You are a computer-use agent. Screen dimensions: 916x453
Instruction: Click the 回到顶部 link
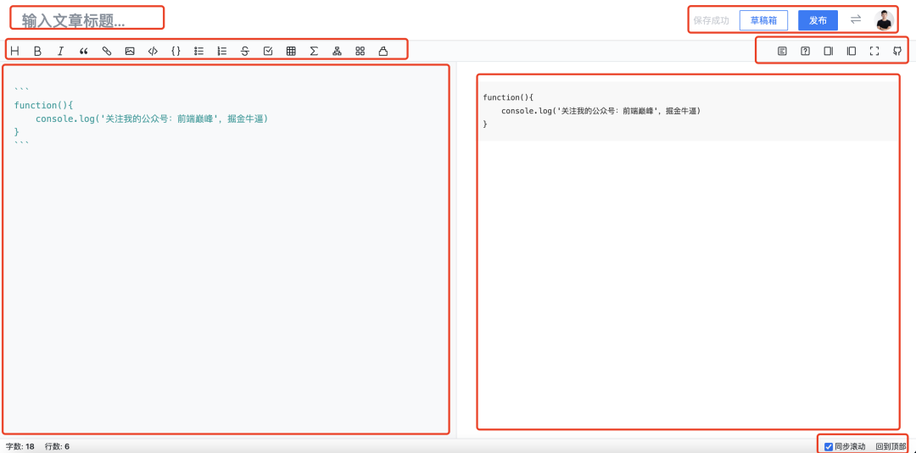click(891, 446)
